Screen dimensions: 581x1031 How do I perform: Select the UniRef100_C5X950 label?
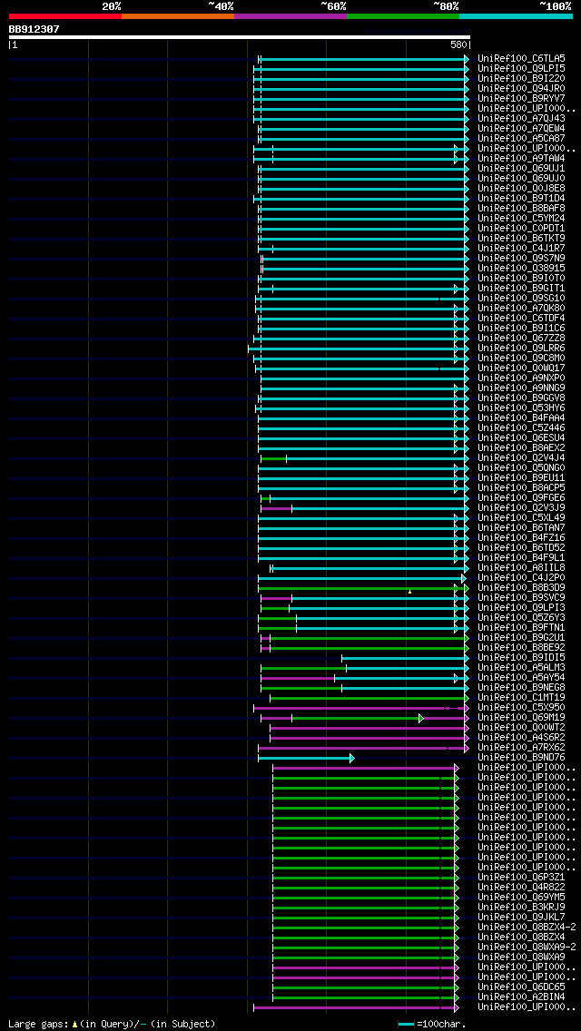(x=521, y=708)
